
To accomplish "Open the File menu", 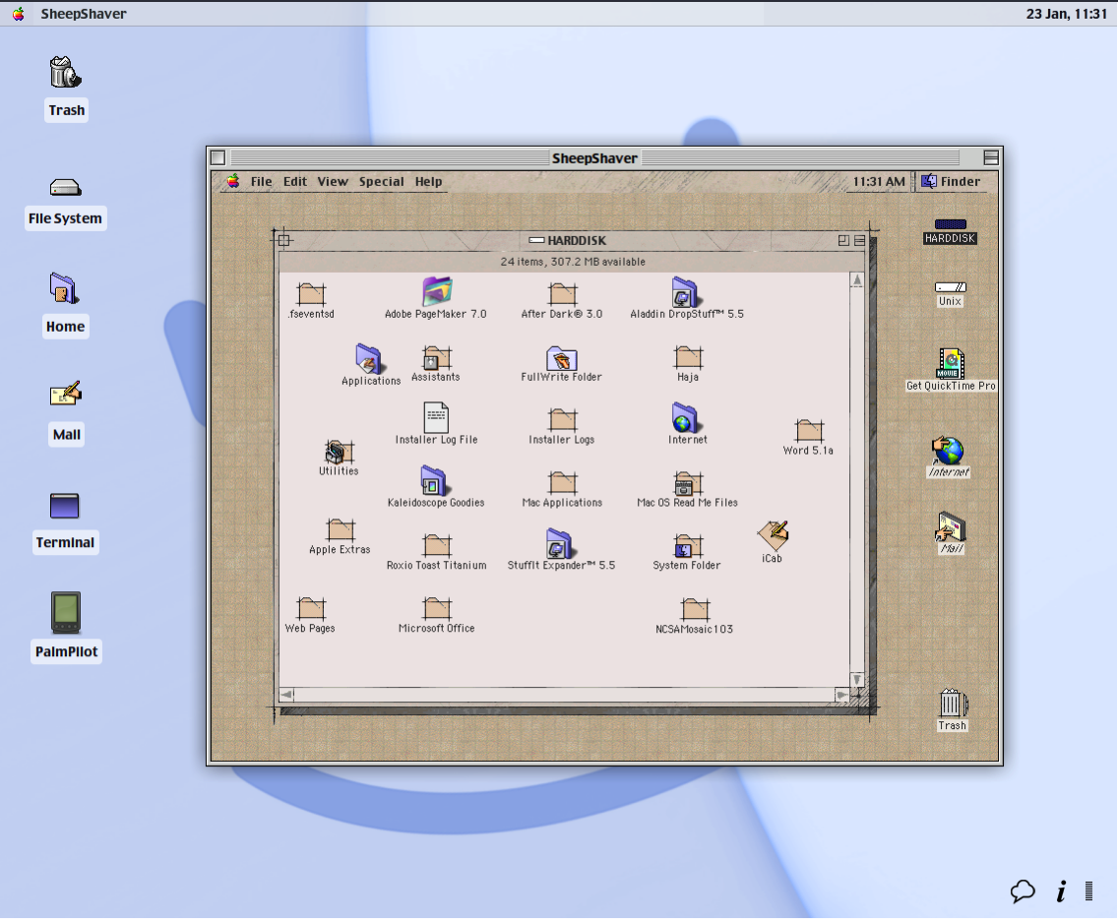I will [261, 181].
